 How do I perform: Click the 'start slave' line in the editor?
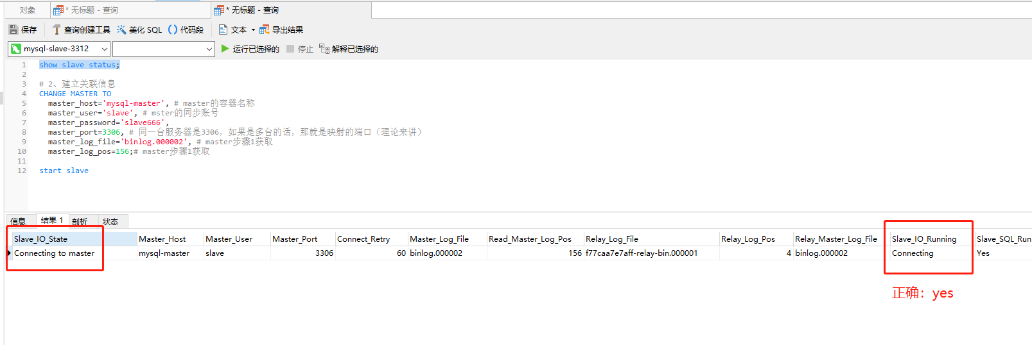coord(64,171)
